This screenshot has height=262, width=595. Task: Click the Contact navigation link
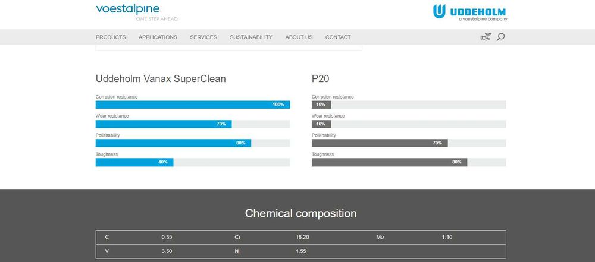click(x=338, y=37)
